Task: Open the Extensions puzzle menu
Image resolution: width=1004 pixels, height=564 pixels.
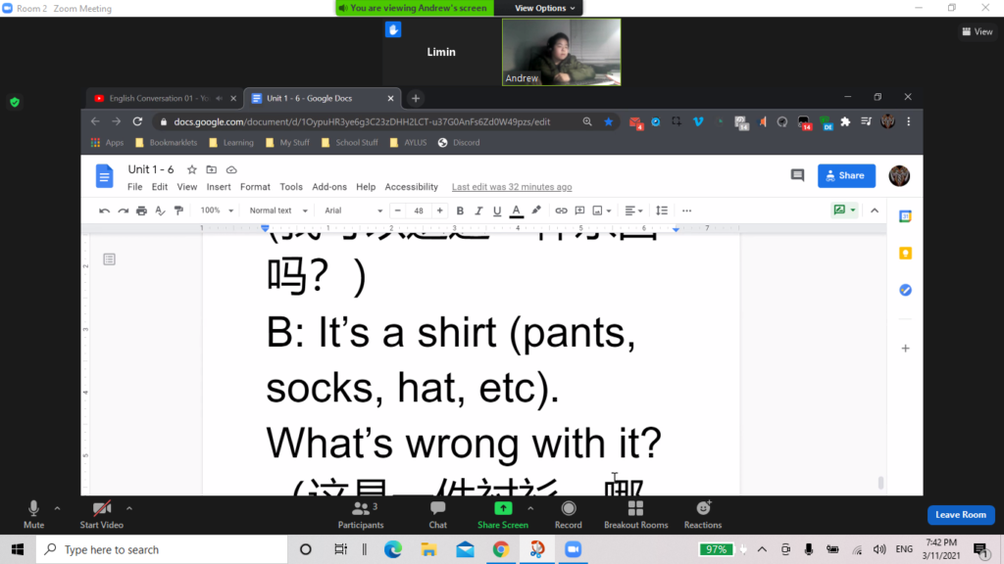Action: coord(845,121)
